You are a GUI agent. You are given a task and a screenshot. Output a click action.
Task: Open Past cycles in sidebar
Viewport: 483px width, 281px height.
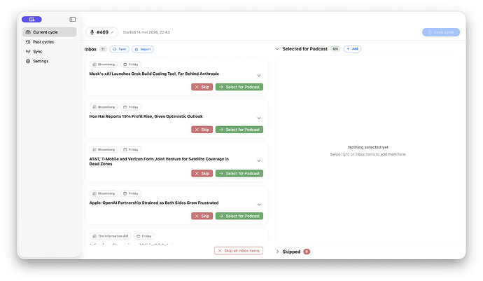coord(49,42)
